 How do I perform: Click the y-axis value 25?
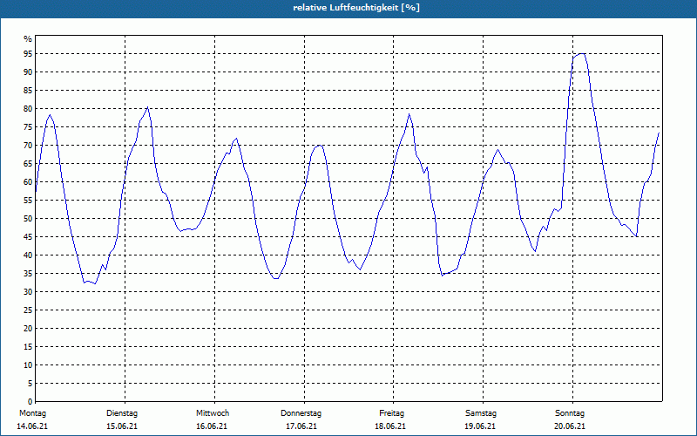(28, 310)
